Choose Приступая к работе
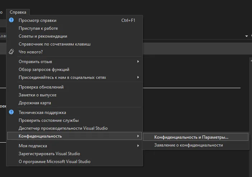The height and width of the screenshot is (177, 252). point(74,28)
